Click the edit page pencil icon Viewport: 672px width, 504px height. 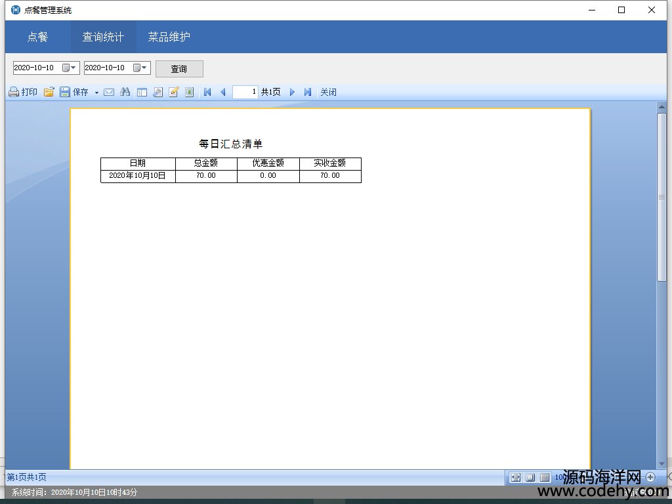tap(174, 93)
